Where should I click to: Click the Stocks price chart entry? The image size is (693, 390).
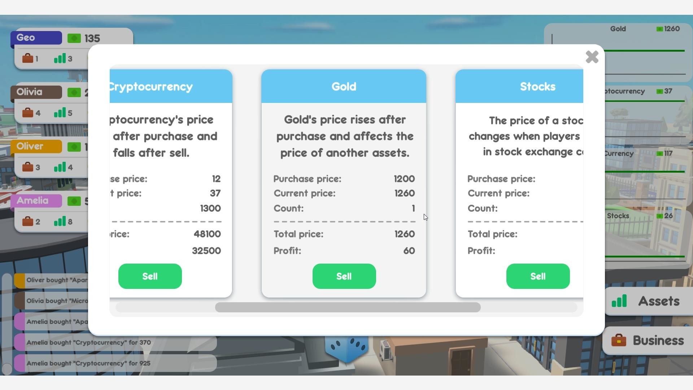click(x=646, y=231)
